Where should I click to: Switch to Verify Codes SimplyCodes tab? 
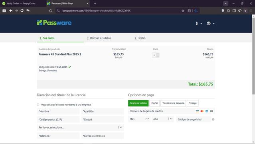coord(21,4)
